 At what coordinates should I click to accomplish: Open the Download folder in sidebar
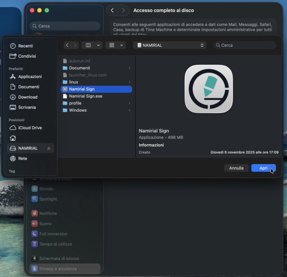click(28, 97)
